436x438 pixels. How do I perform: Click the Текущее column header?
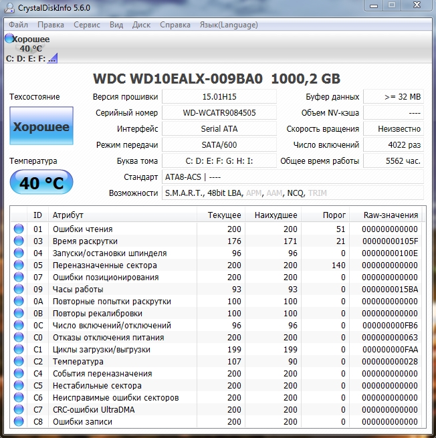click(x=221, y=215)
